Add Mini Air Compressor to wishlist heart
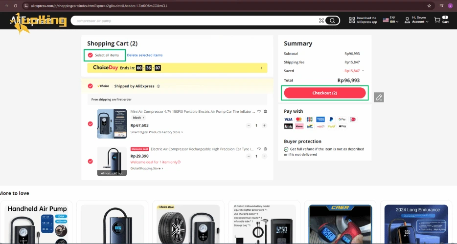Viewport: 457px width, 244px height. click(x=259, y=111)
